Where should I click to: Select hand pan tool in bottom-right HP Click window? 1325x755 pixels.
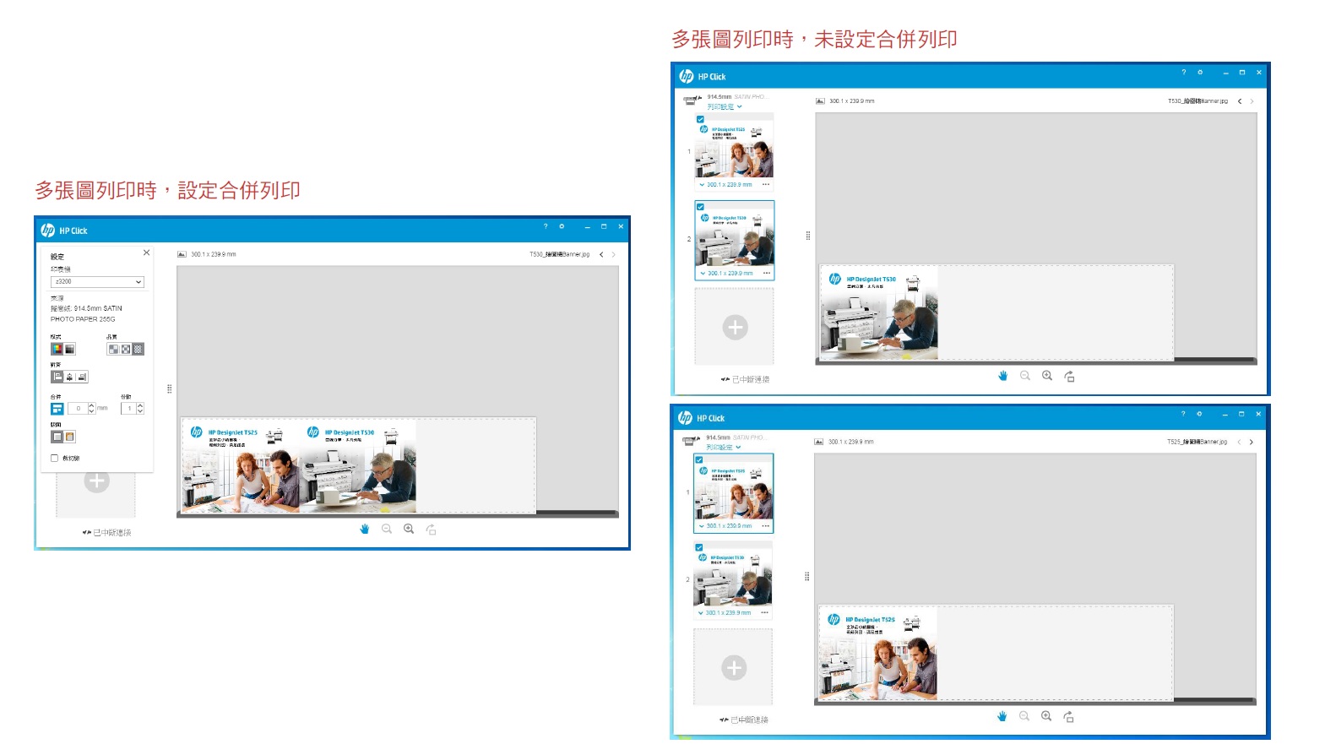[x=1002, y=716]
